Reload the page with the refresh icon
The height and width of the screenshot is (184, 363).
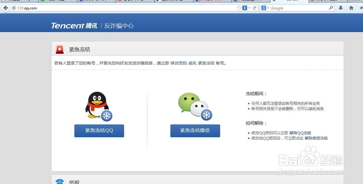click(x=254, y=8)
